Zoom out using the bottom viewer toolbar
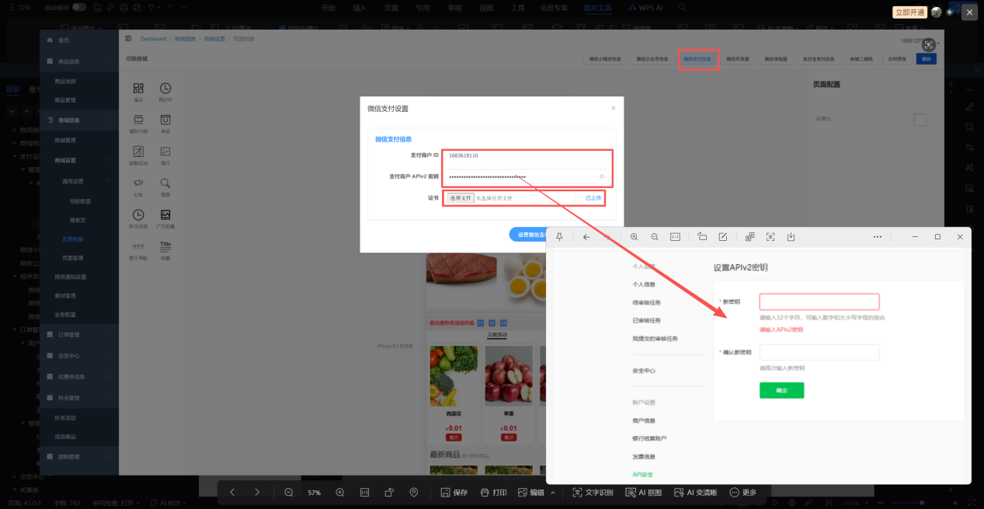The image size is (984, 509). pos(289,493)
